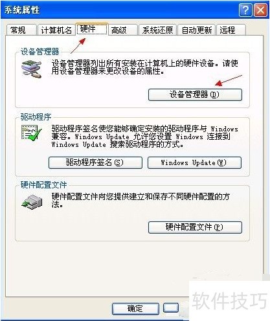Open the 计算机名 tab
Viewport: 270px width, 321px height.
[x=56, y=30]
